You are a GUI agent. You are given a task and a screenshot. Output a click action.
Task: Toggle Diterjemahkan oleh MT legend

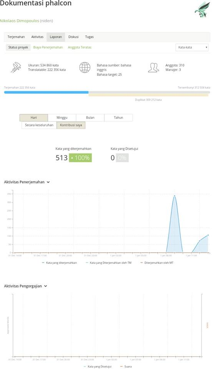(157, 263)
